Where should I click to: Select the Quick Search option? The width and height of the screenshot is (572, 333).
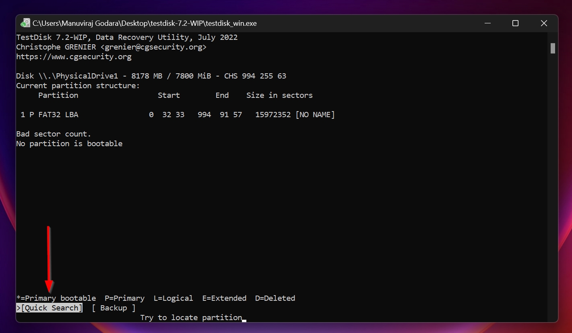(50, 308)
